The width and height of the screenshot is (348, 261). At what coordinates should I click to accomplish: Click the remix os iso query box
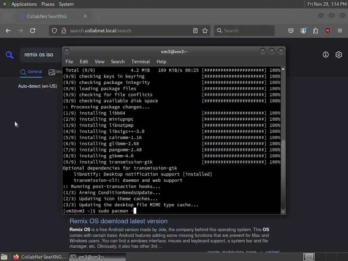click(x=41, y=55)
